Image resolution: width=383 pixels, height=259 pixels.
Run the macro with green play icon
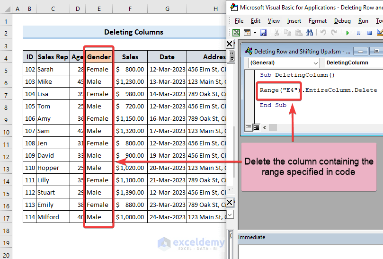pos(347,33)
